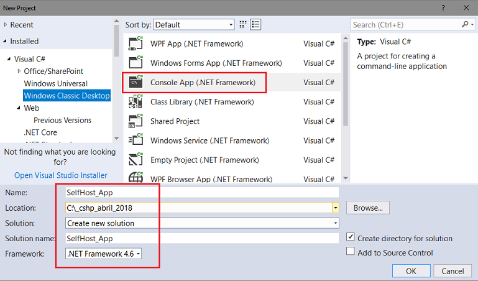Select "Windows Service (.NET Framework)" text
Screen dimensions: 478x281
click(209, 140)
